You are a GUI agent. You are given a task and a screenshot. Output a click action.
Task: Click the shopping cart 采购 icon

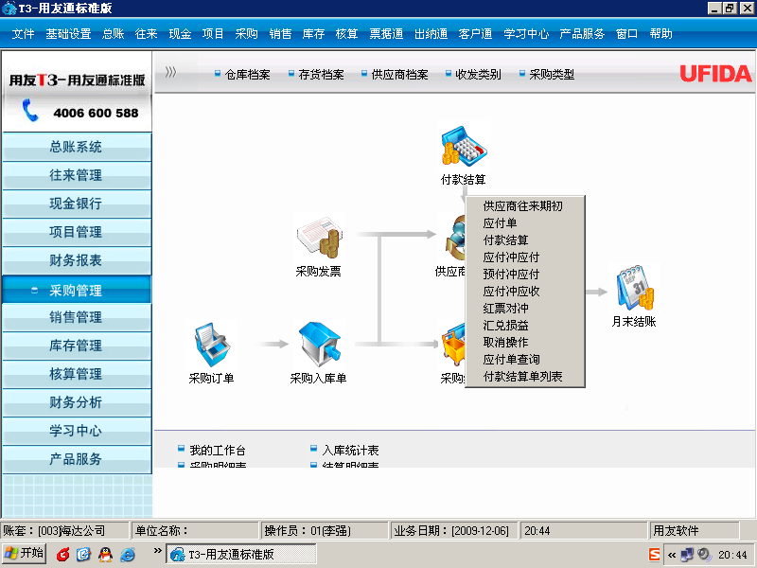pos(453,345)
